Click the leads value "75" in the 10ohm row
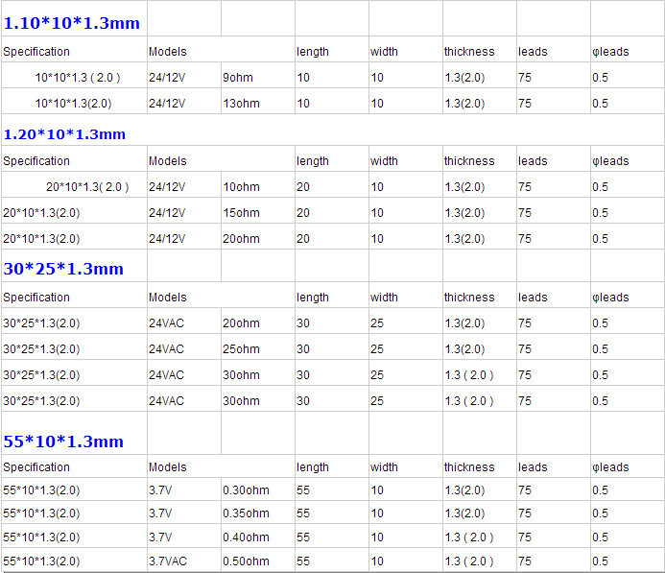Viewport: 665px width, 573px height. pos(525,187)
